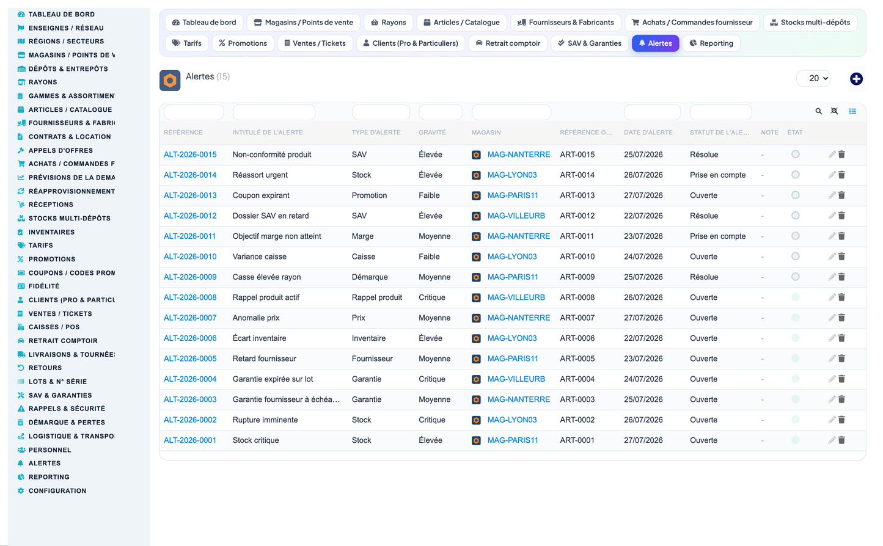The width and height of the screenshot is (883, 546).
Task: Click percent icon of Promotions sidebar entry
Action: (21, 259)
